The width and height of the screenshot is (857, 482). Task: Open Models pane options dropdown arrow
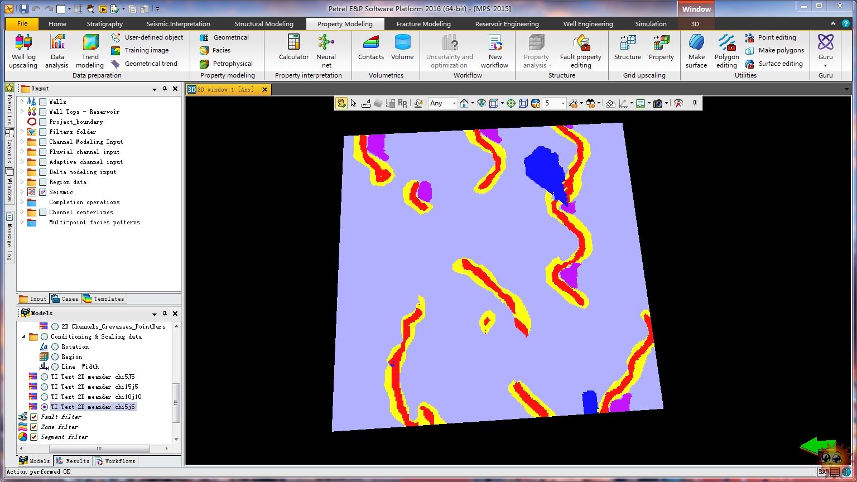click(x=155, y=314)
